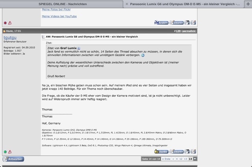Toggle multi-quote icon on tgutgu's post
The image size is (252, 167).
tap(187, 151)
